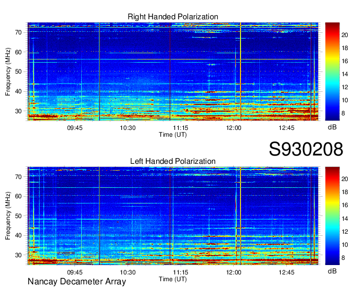Click the Left Handed plot's color bar
The width and height of the screenshot is (354, 288).
(x=332, y=216)
